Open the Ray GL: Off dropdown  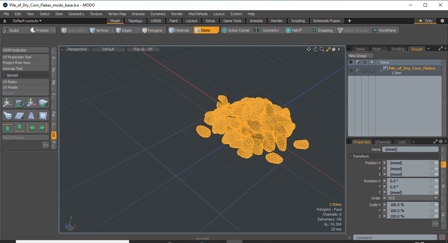pyautogui.click(x=143, y=49)
